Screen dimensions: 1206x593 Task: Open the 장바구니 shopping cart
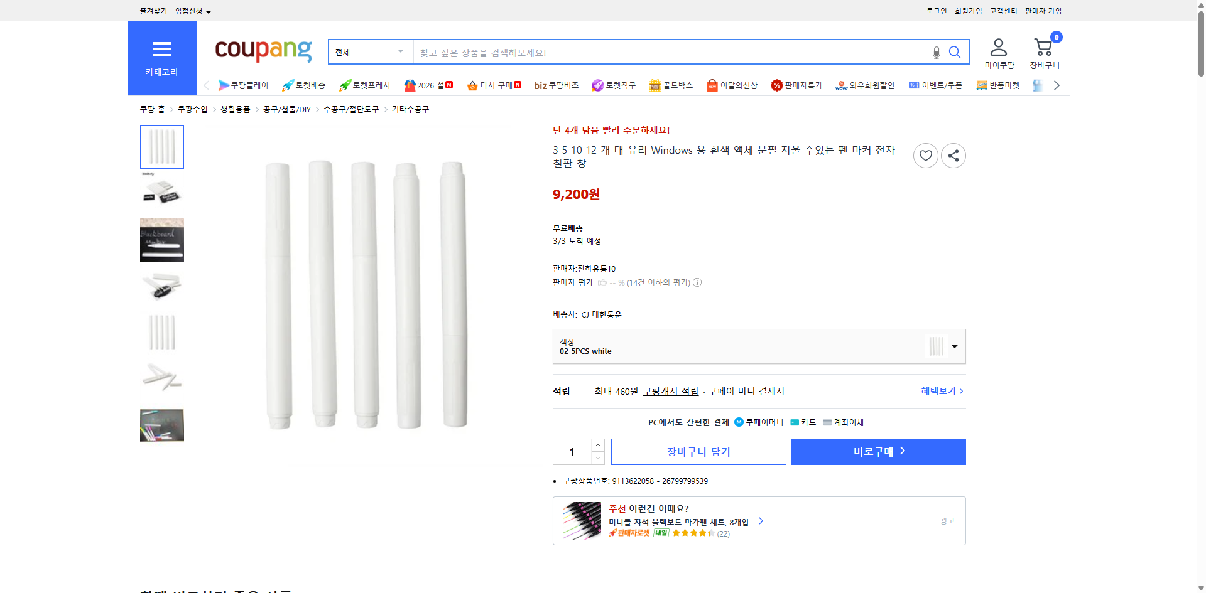coord(1043,47)
